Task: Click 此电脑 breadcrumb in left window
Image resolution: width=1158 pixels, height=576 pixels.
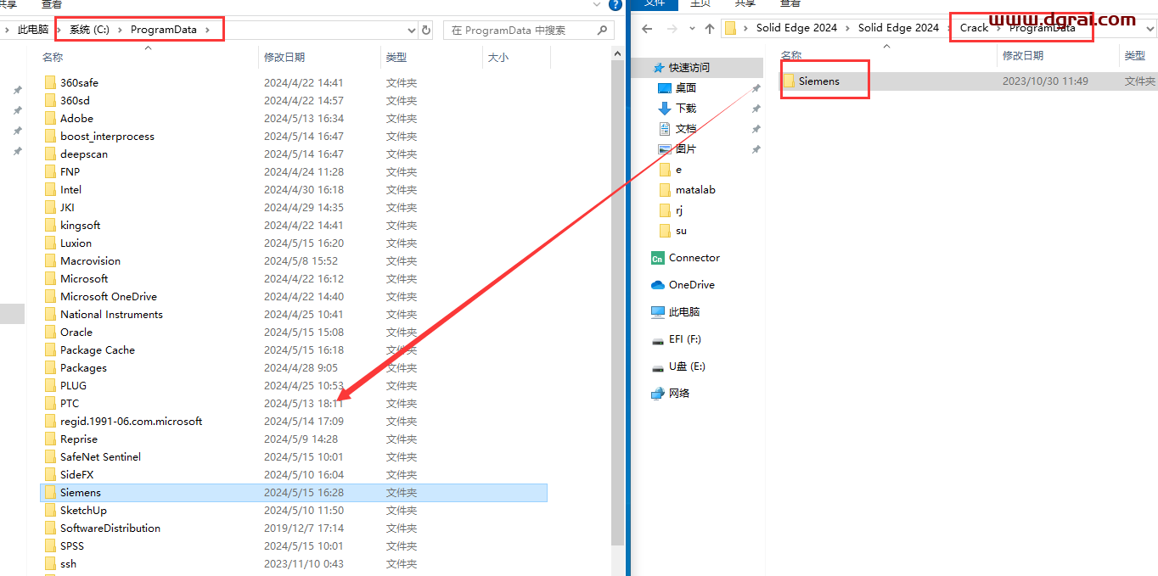Action: [x=33, y=30]
